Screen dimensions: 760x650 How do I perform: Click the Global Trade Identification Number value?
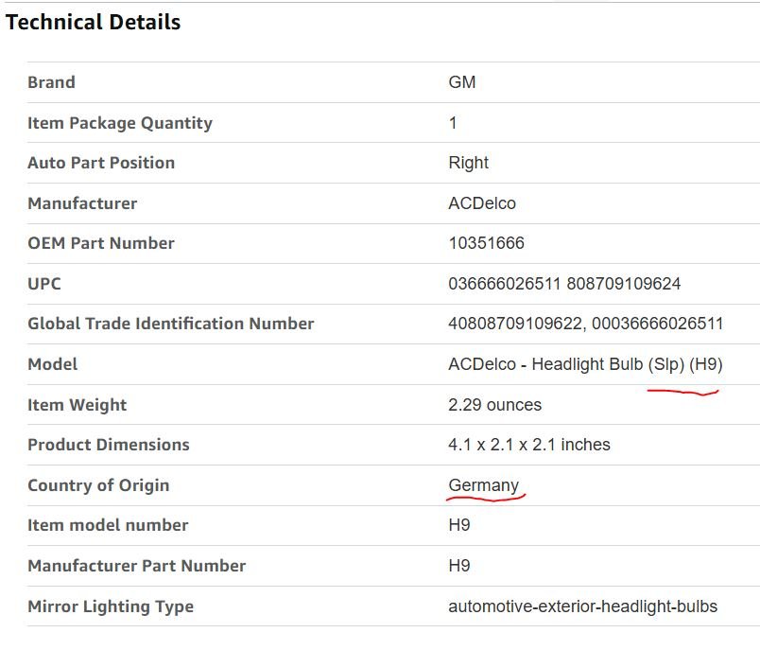tap(585, 324)
